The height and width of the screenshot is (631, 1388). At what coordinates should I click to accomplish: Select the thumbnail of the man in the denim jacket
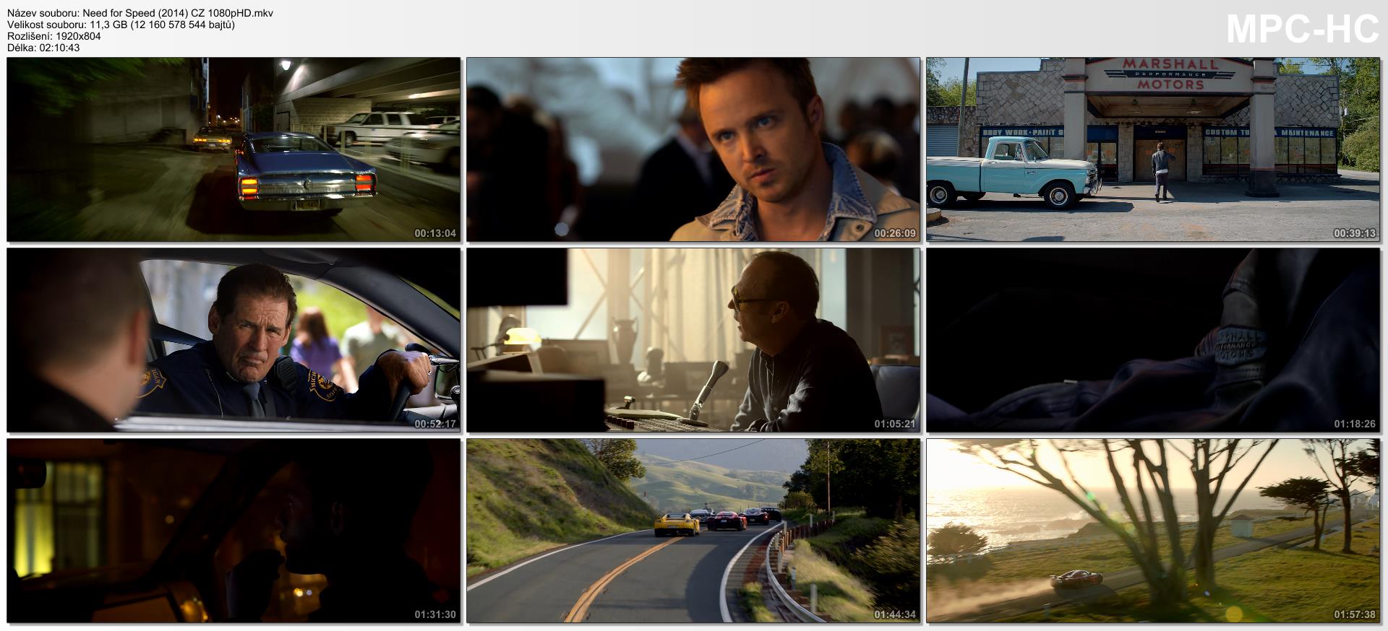pos(693,149)
